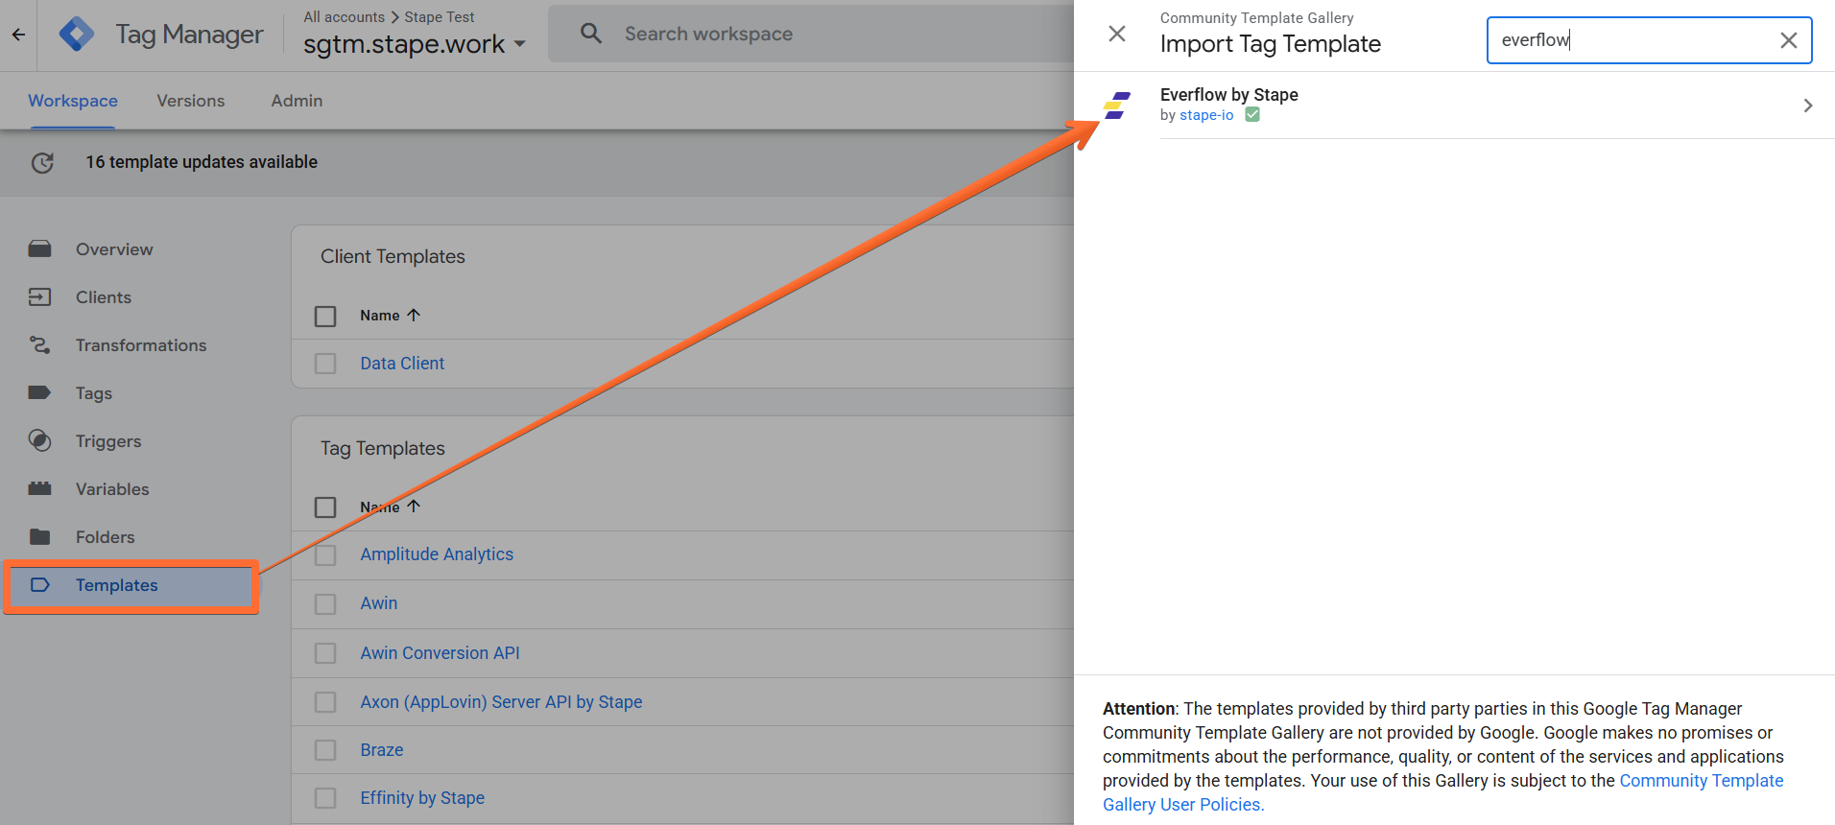Image resolution: width=1835 pixels, height=825 pixels.
Task: Clear the everflow search text
Action: point(1789,40)
